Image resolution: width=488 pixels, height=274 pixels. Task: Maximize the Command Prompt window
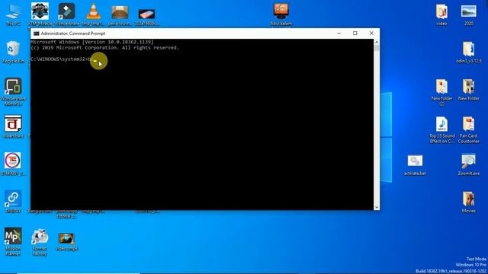coord(355,33)
